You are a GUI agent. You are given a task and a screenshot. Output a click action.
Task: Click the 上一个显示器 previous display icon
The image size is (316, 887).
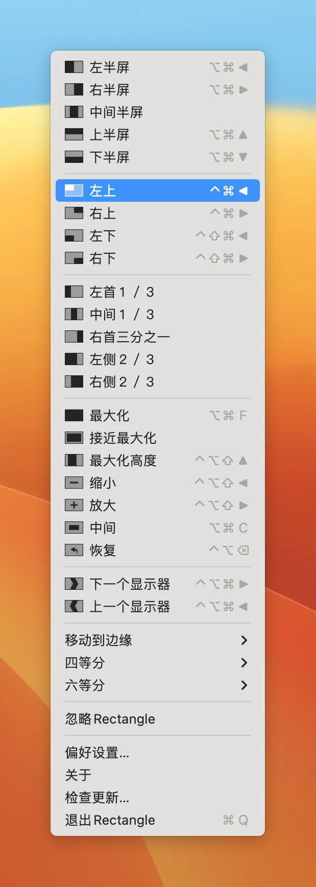click(74, 606)
